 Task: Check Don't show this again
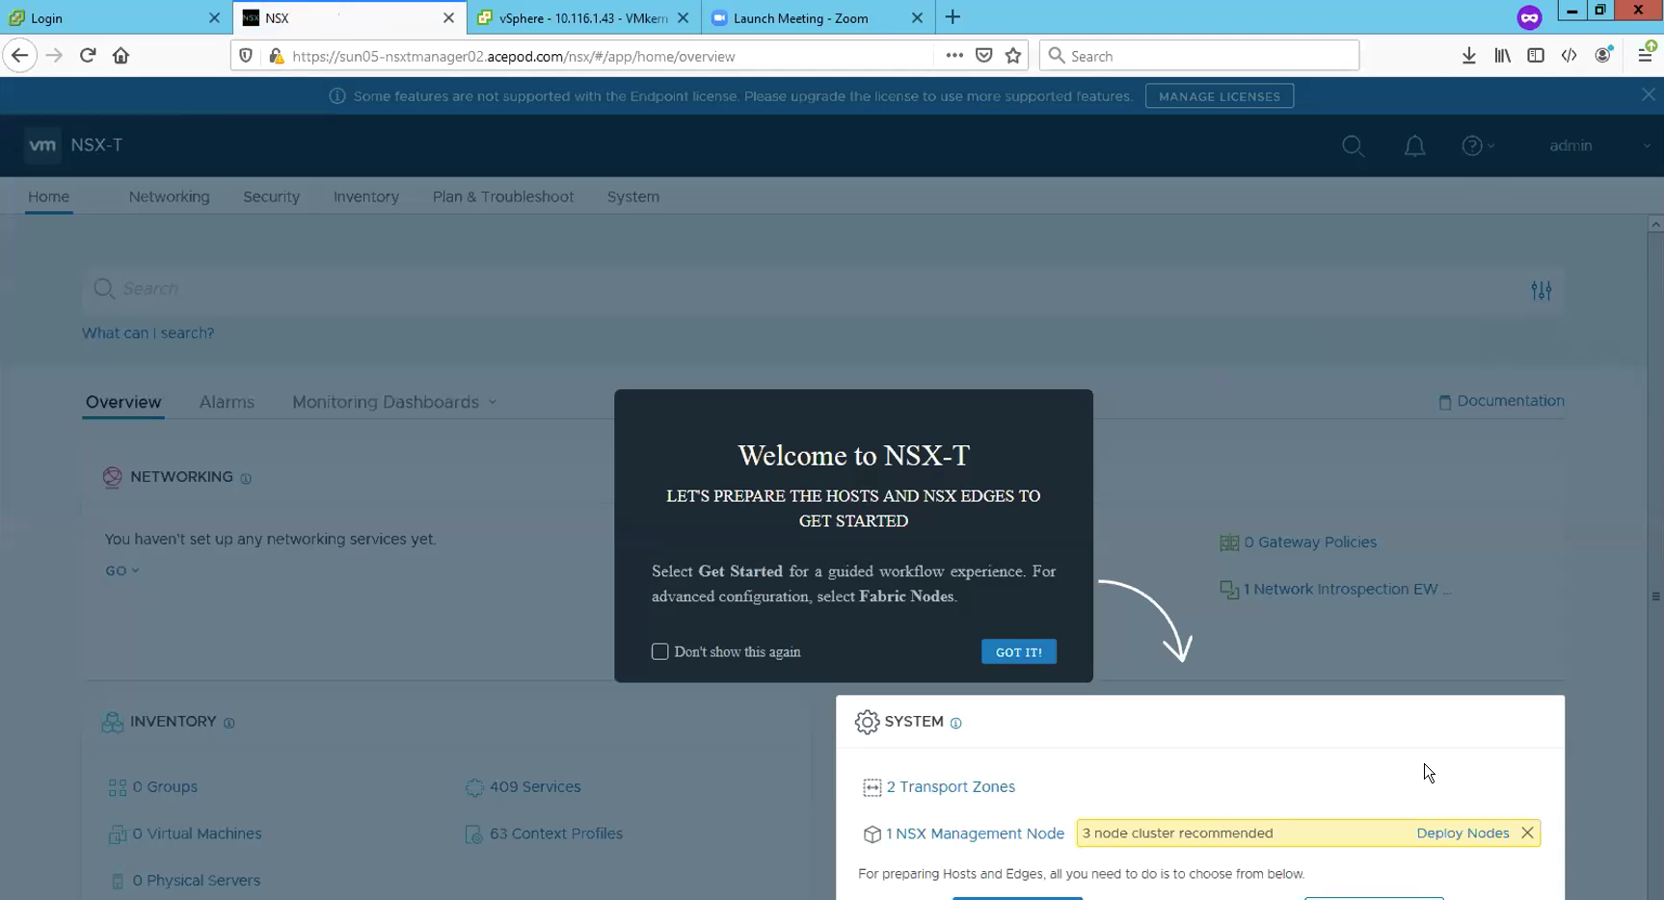click(659, 651)
